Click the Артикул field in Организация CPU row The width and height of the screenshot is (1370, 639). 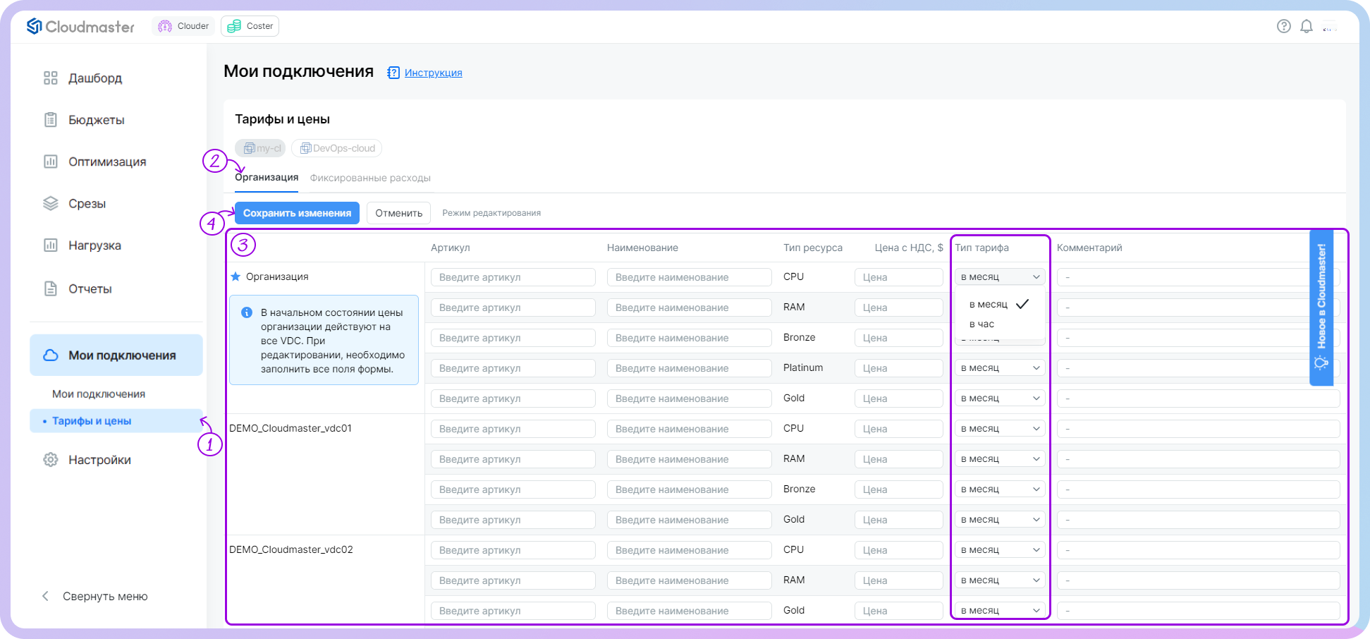pos(513,277)
